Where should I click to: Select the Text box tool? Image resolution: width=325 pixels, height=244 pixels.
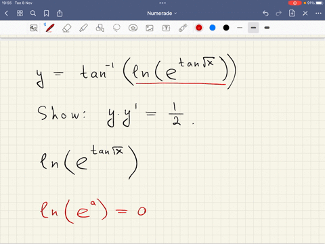tap(166, 28)
